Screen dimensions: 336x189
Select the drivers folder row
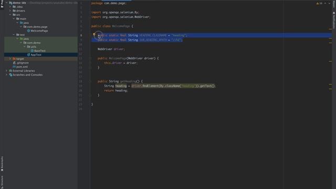tap(41, 10)
